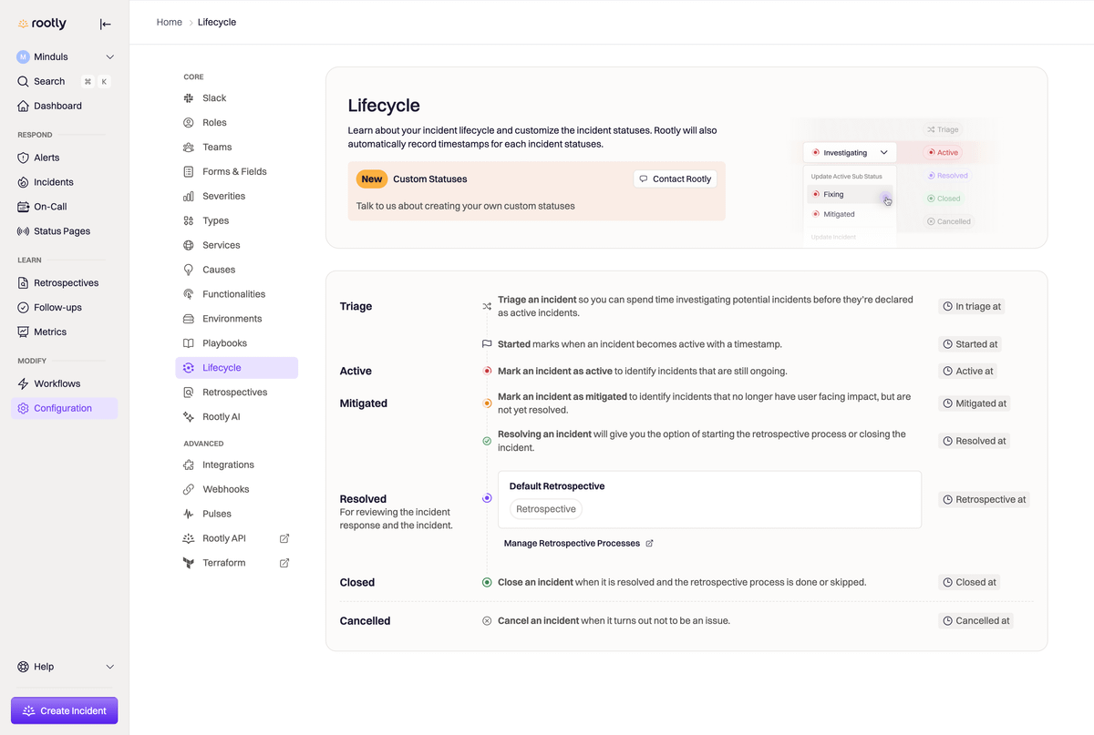
Task: Click the Status Pages broadcast icon
Action: [x=24, y=231]
